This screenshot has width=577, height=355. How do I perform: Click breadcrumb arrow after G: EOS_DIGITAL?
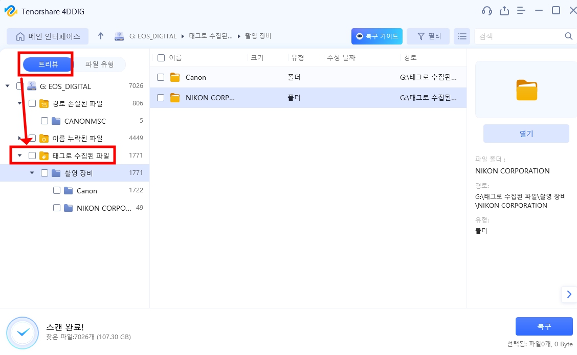tap(183, 36)
